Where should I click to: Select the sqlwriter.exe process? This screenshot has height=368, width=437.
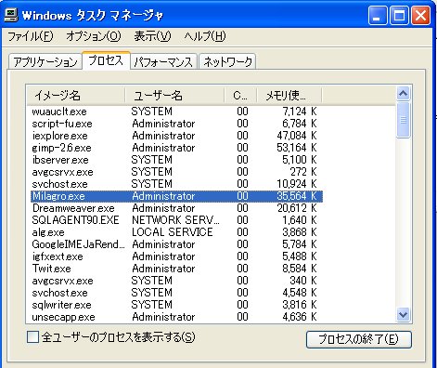(176, 305)
